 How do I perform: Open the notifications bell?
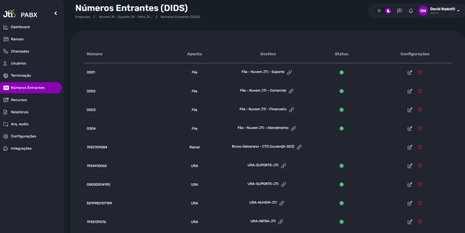[x=411, y=11]
